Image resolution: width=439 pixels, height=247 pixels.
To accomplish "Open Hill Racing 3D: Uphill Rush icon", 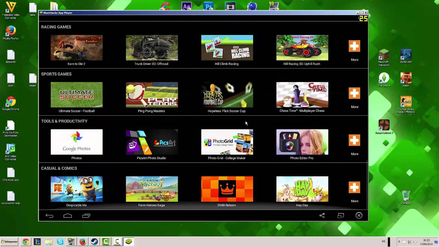I will [x=302, y=48].
